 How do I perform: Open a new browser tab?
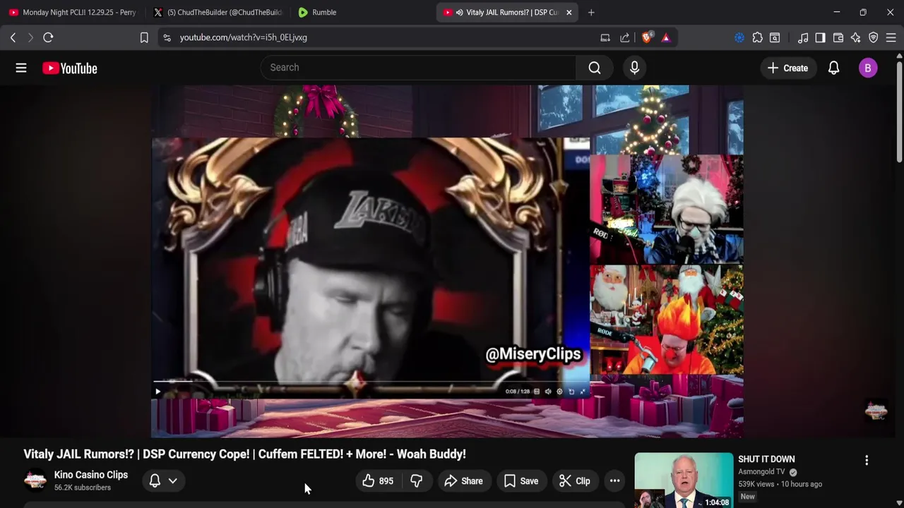pyautogui.click(x=591, y=12)
